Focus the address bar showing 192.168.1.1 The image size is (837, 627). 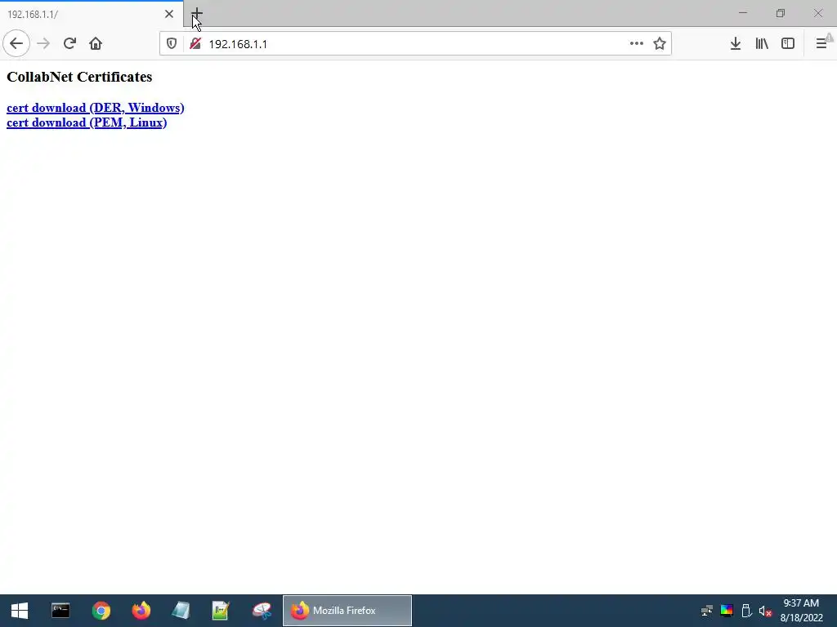(416, 44)
